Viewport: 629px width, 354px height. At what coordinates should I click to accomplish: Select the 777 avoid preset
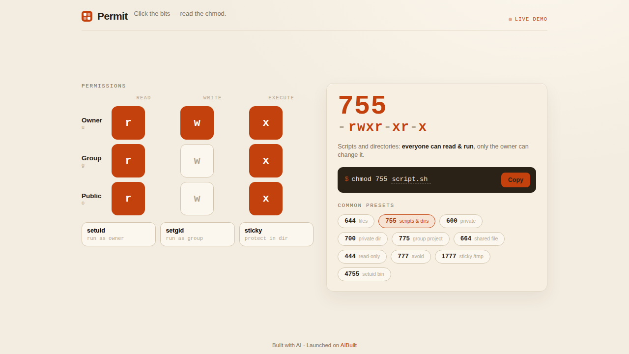point(411,257)
